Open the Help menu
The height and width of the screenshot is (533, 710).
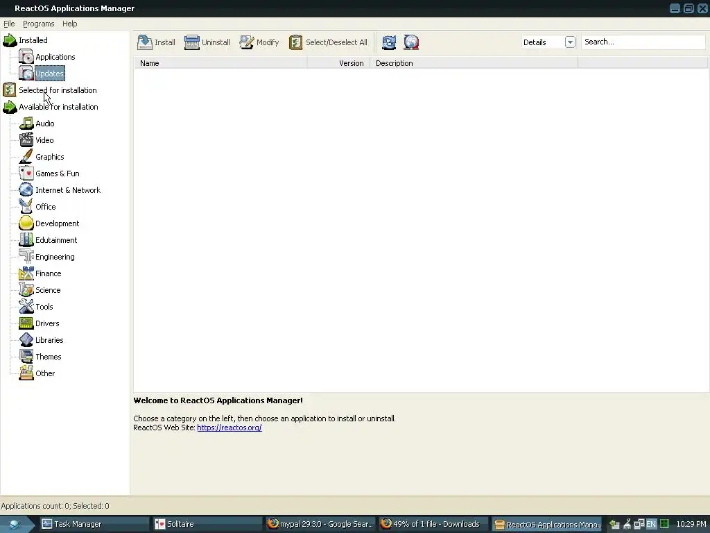(70, 24)
